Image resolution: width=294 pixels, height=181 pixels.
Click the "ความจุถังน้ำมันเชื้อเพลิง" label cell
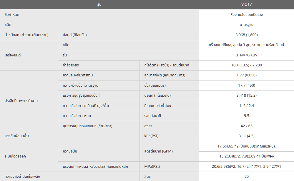coord(22,176)
